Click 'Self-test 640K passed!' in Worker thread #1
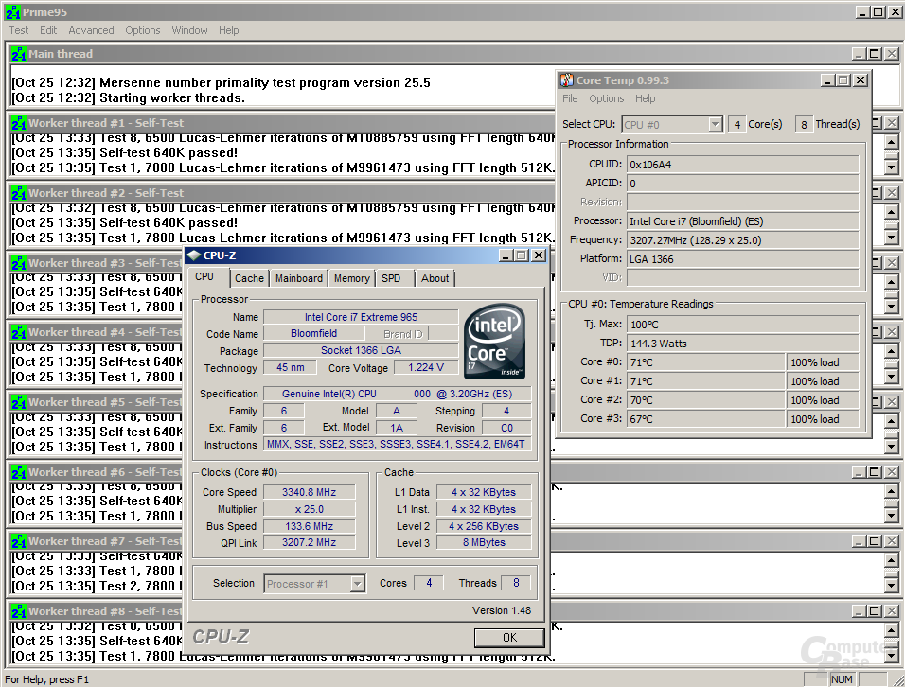 [x=169, y=153]
